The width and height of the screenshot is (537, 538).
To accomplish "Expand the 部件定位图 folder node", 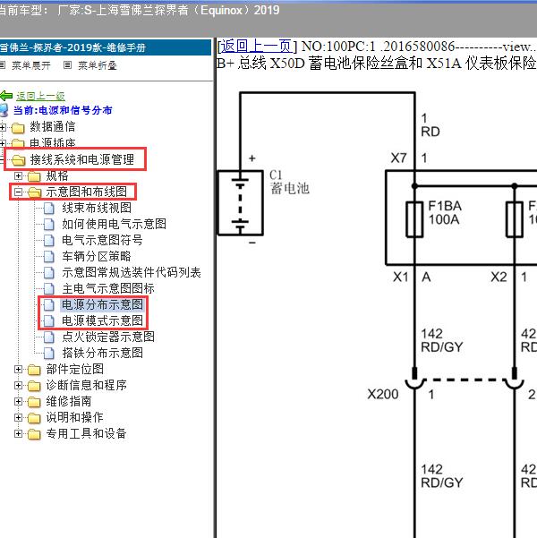I will point(18,369).
